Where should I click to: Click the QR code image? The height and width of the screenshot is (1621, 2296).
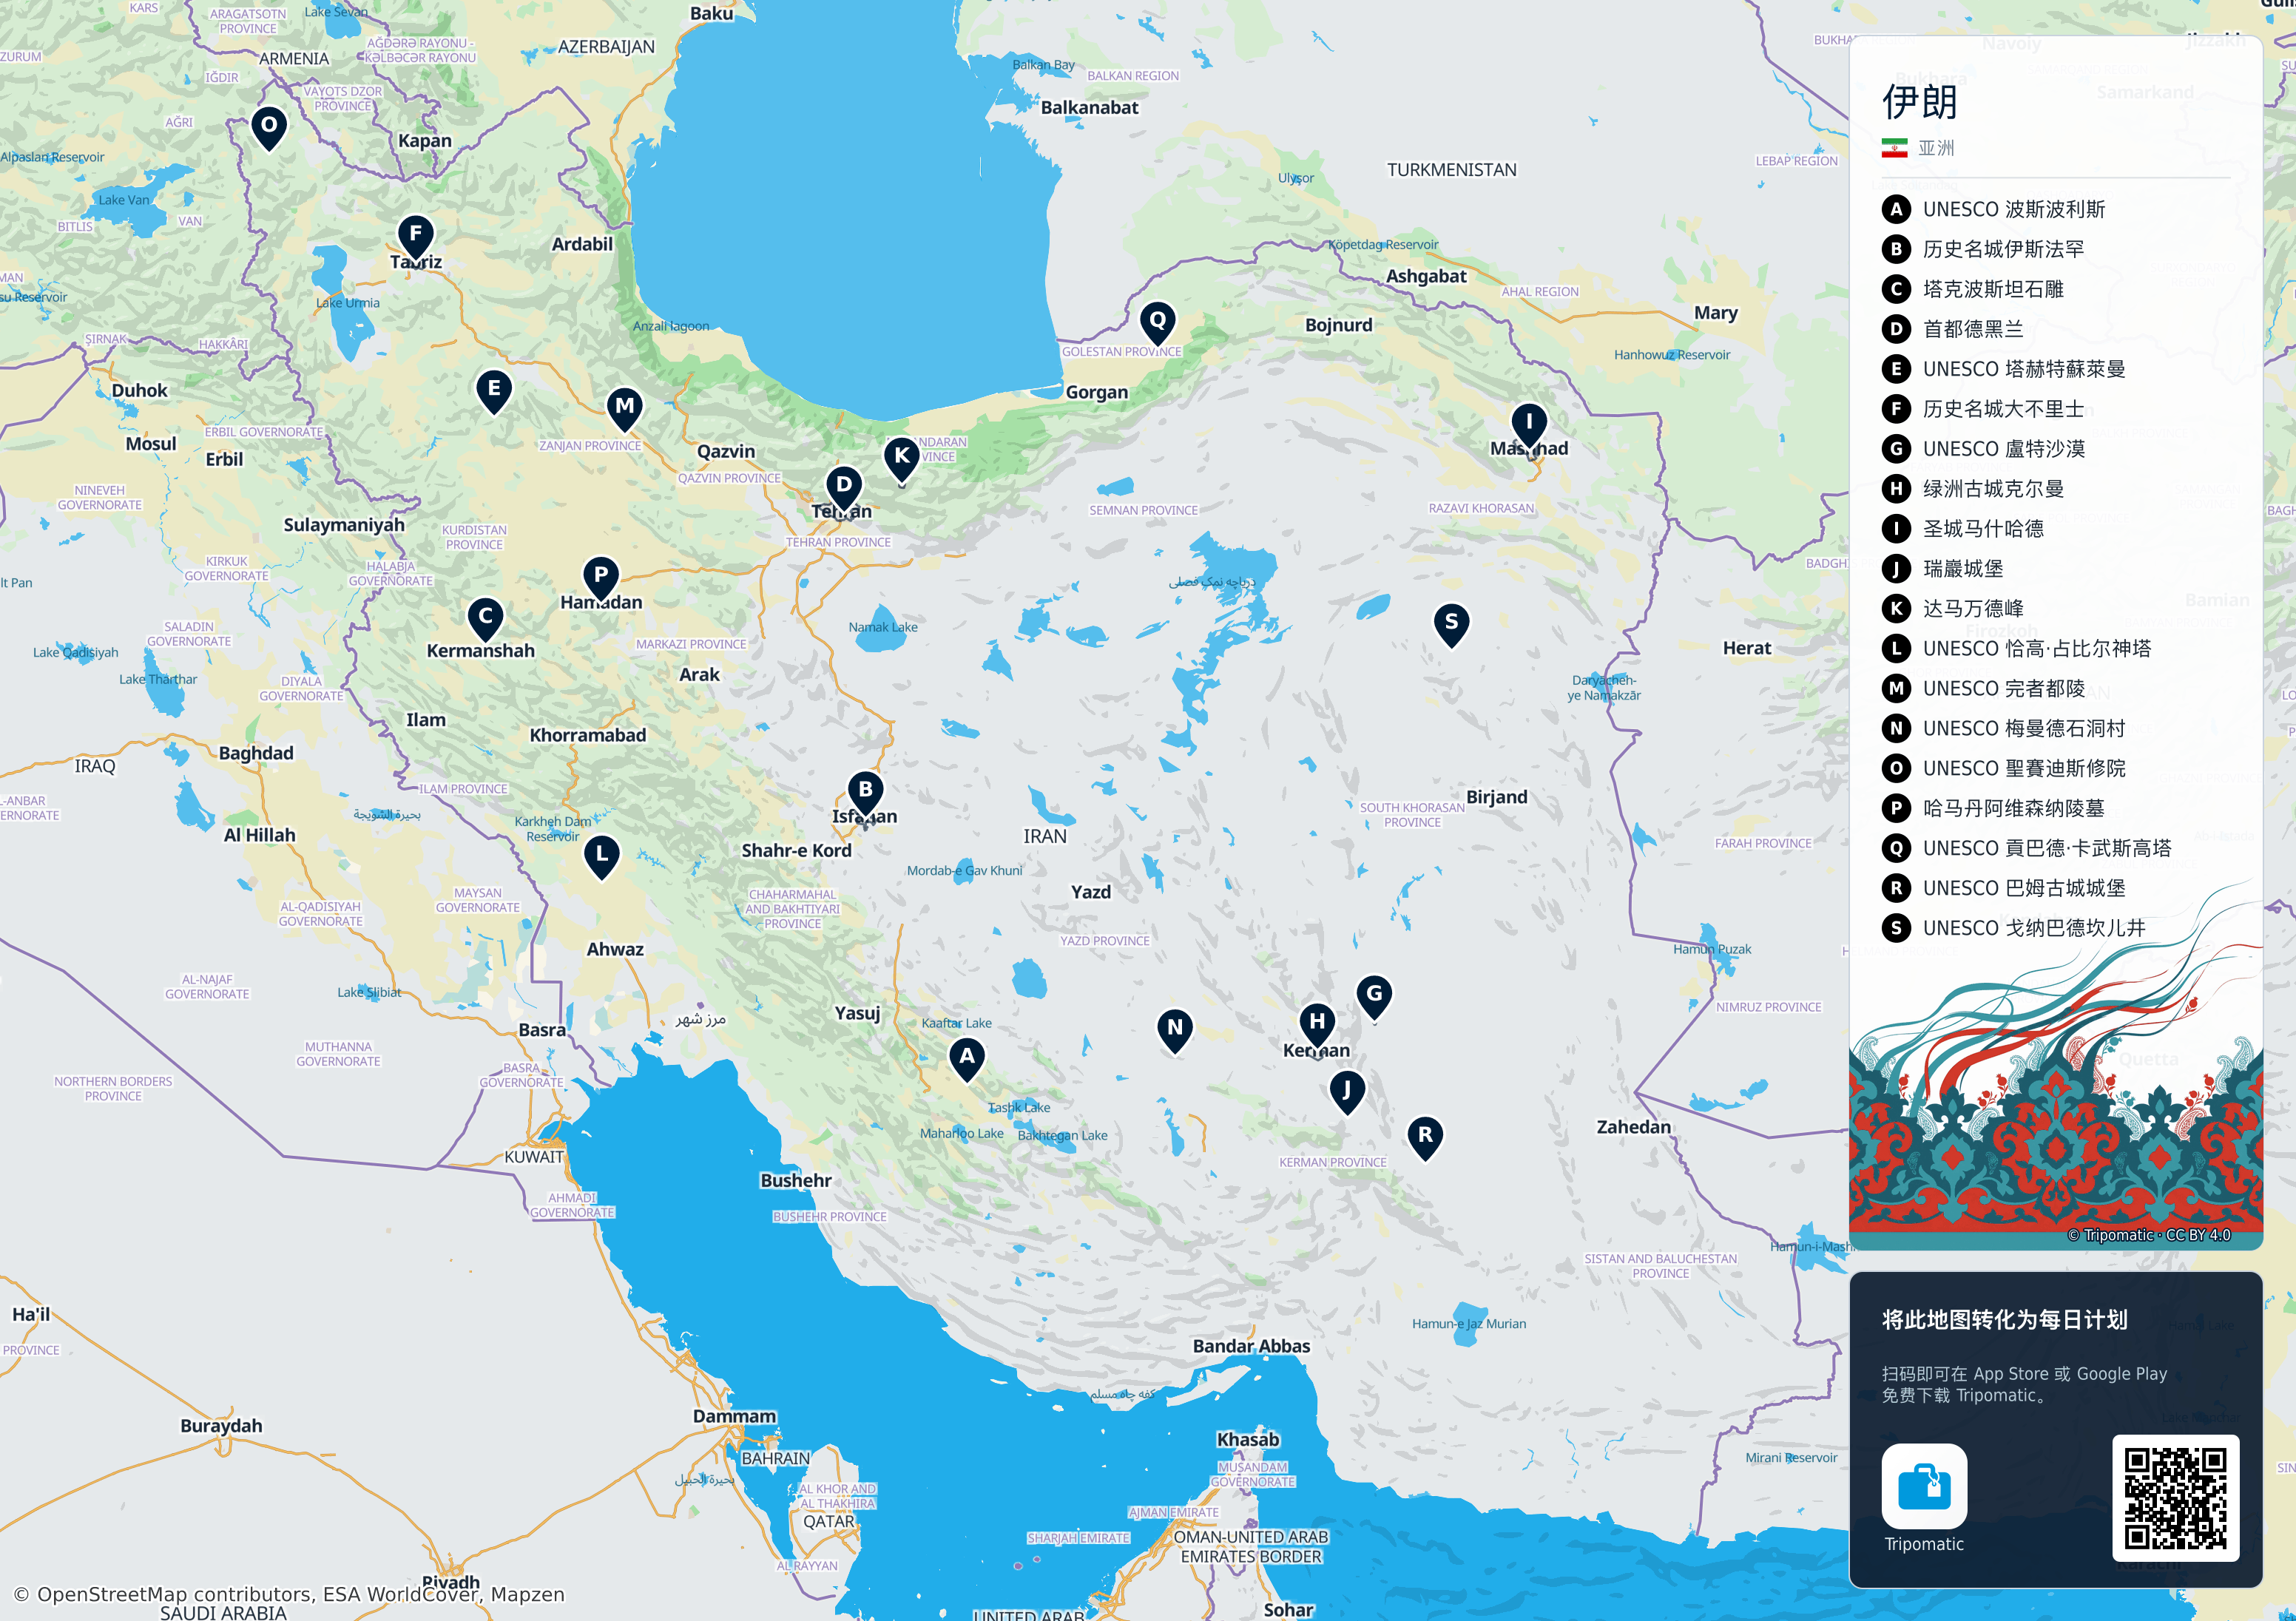(2175, 1498)
